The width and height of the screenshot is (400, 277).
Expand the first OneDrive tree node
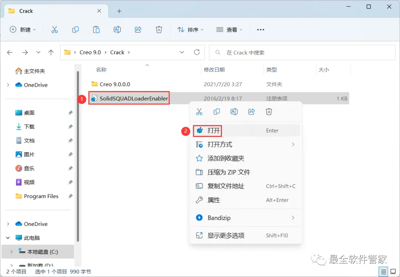coord(8,85)
